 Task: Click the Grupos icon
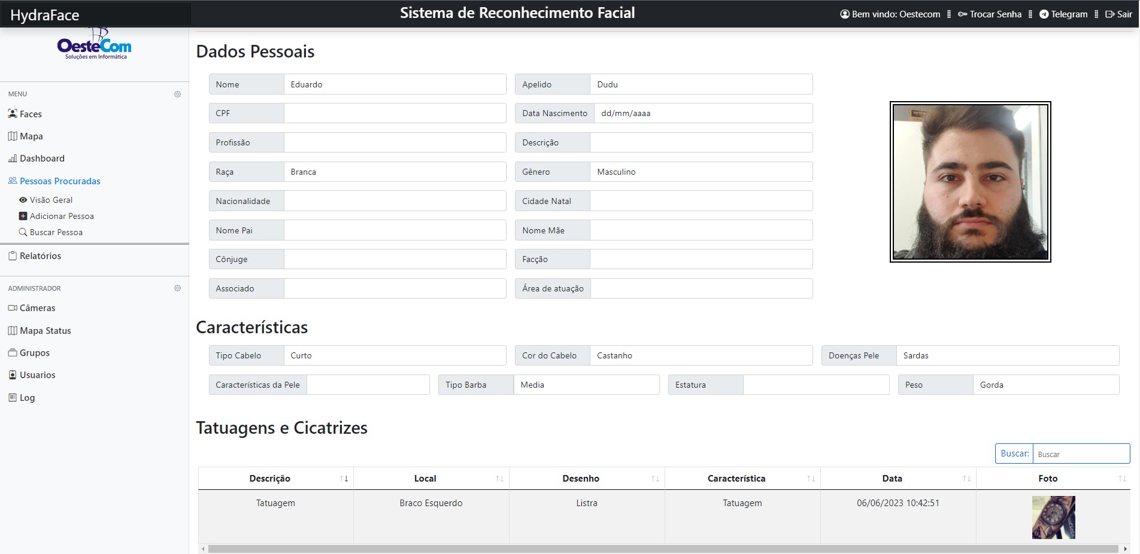click(13, 352)
